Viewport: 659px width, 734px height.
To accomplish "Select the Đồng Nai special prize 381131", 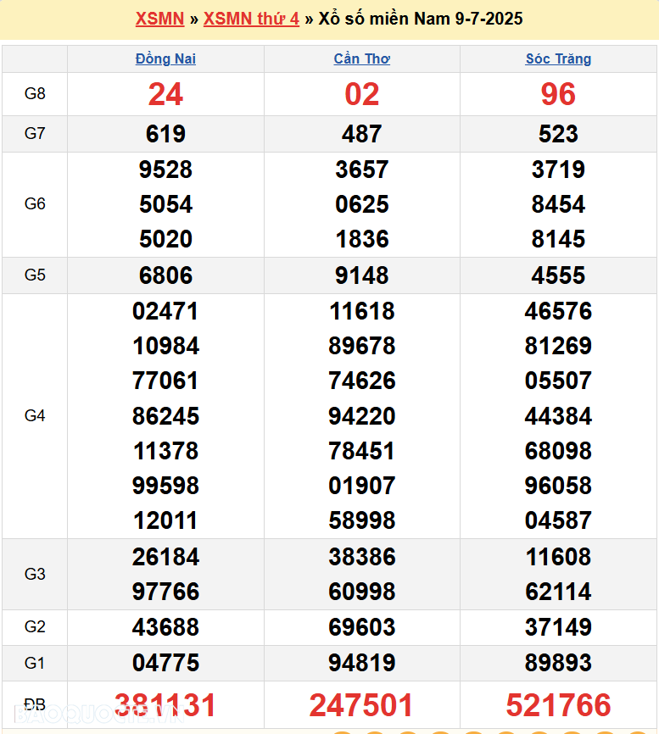I will point(165,705).
